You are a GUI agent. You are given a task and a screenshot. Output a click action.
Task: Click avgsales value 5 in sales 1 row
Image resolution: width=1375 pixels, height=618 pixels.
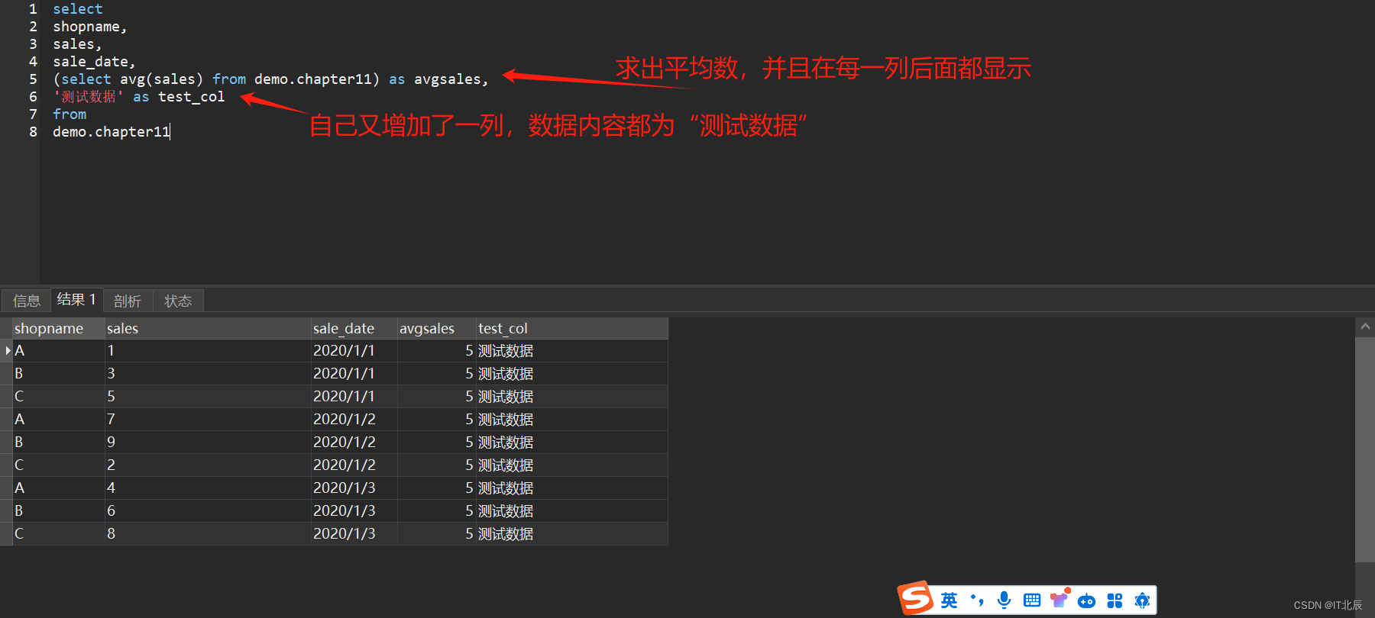coord(437,350)
